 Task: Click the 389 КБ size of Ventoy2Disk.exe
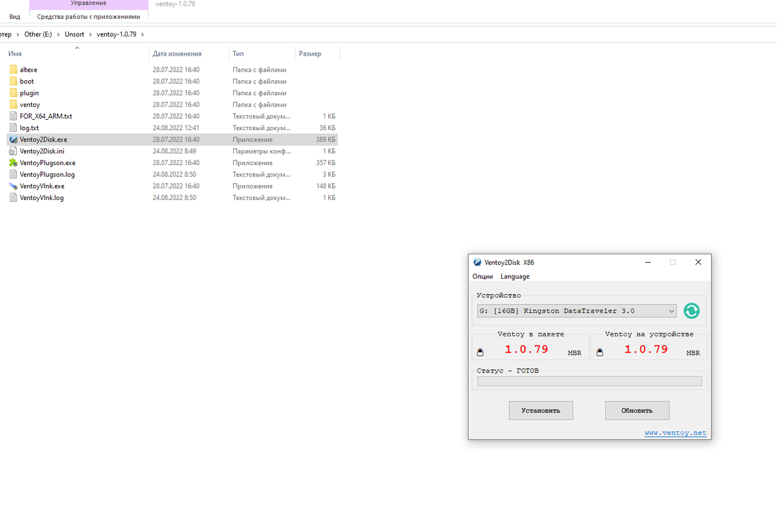point(325,140)
